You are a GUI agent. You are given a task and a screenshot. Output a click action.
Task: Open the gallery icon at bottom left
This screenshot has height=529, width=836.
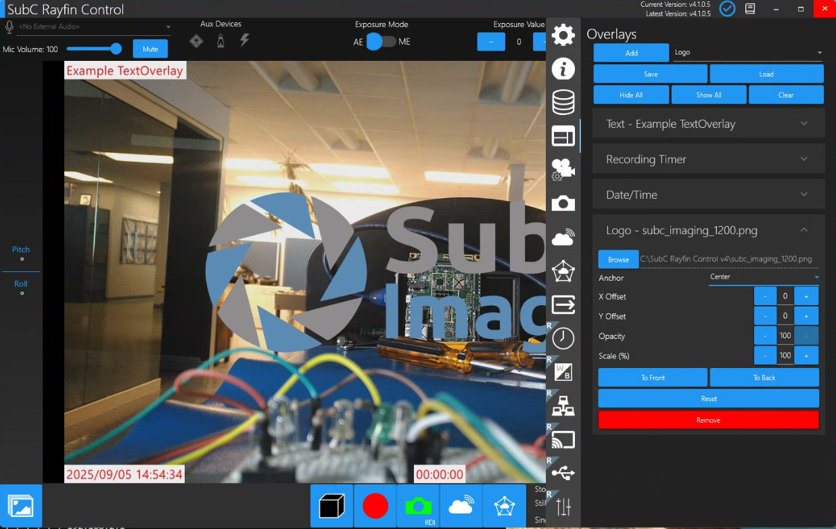(x=21, y=506)
